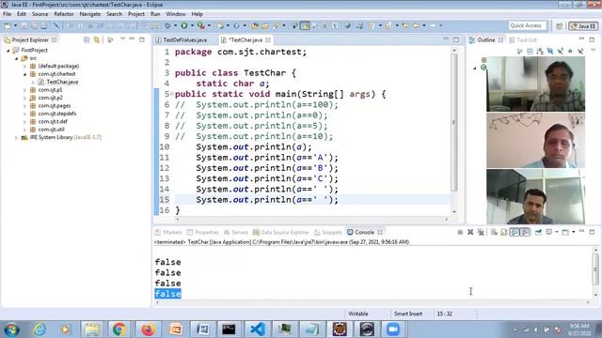The height and width of the screenshot is (338, 602).
Task: Open the Navigate menu
Action: pyautogui.click(x=90, y=14)
